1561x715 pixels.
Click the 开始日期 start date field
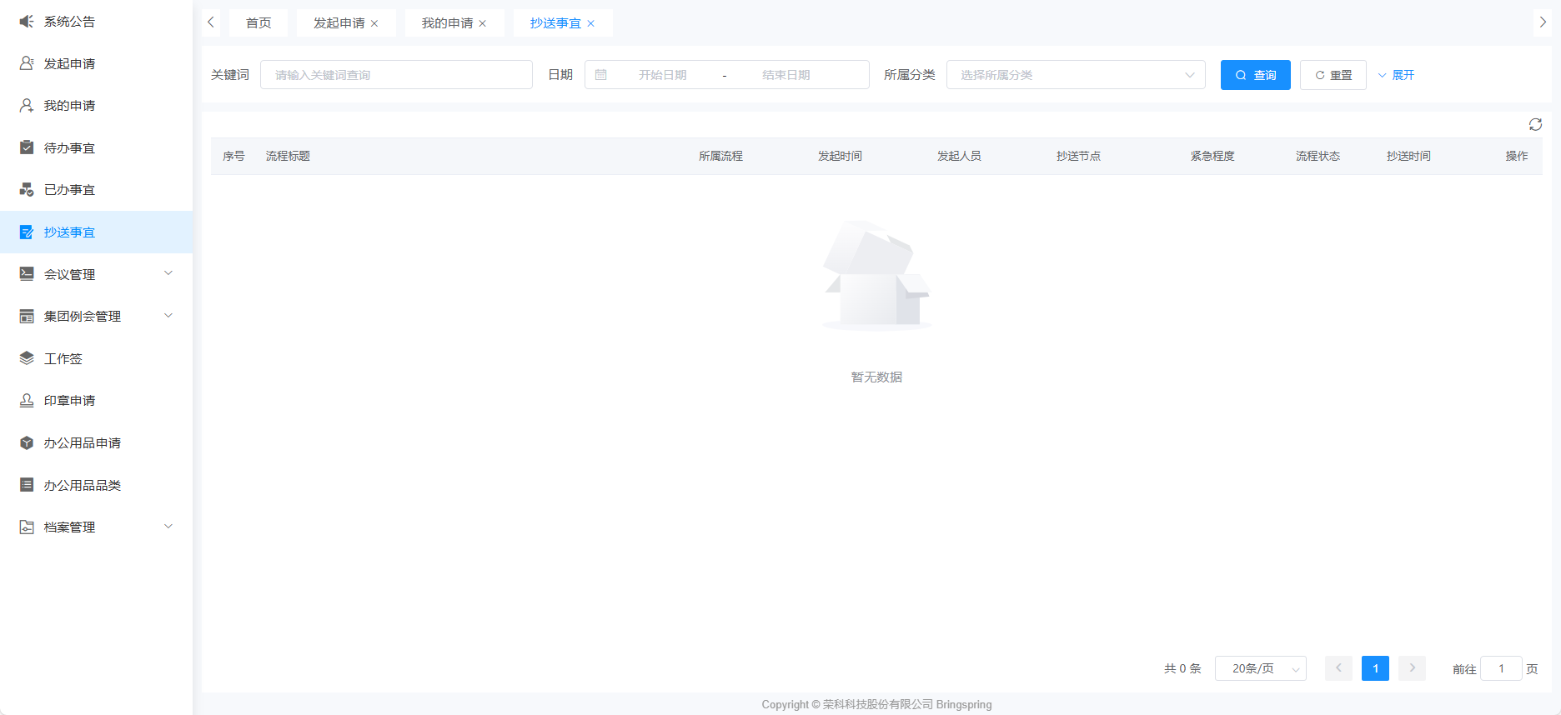tap(662, 75)
